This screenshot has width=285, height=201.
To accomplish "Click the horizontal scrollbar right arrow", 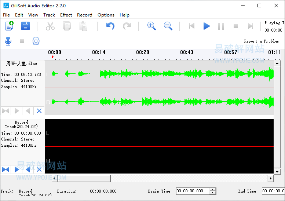I will coord(271,179).
